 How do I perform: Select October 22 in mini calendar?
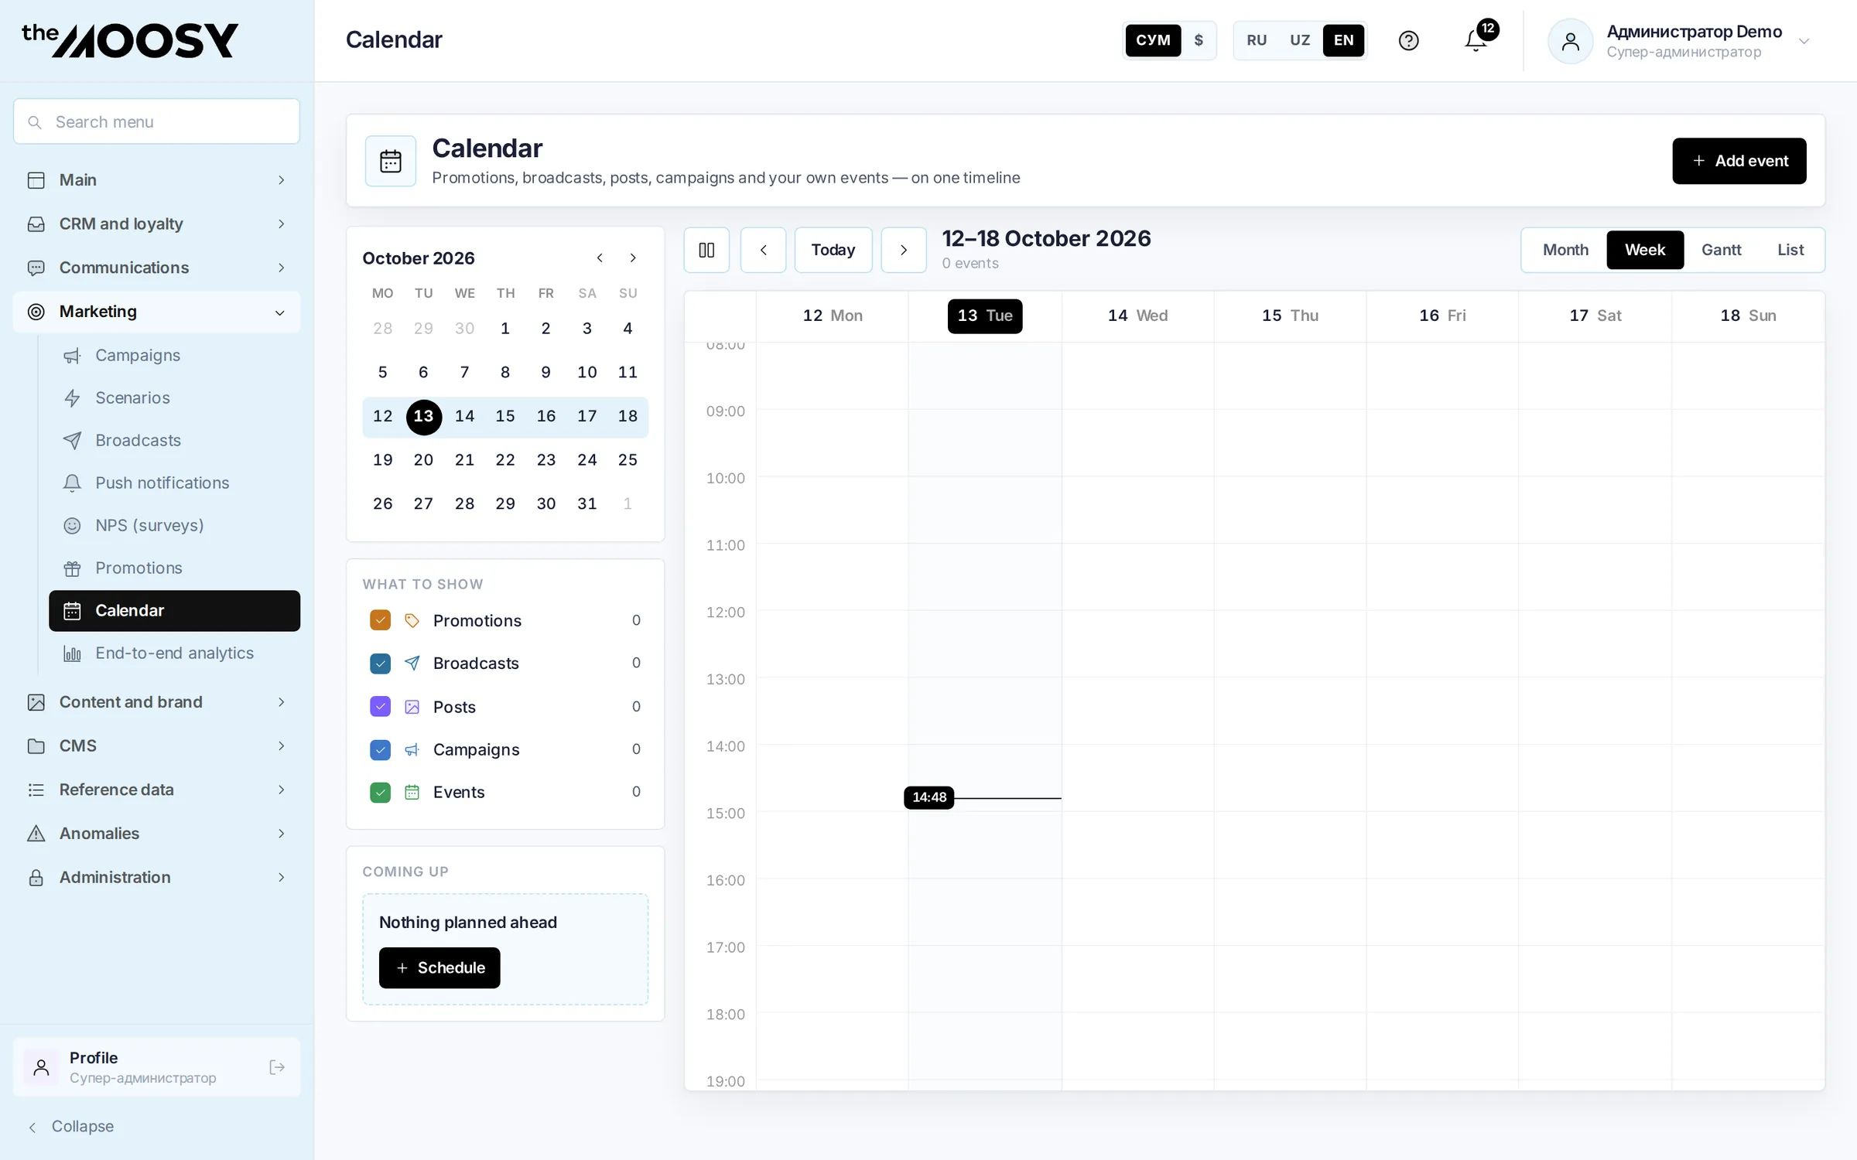pos(505,460)
